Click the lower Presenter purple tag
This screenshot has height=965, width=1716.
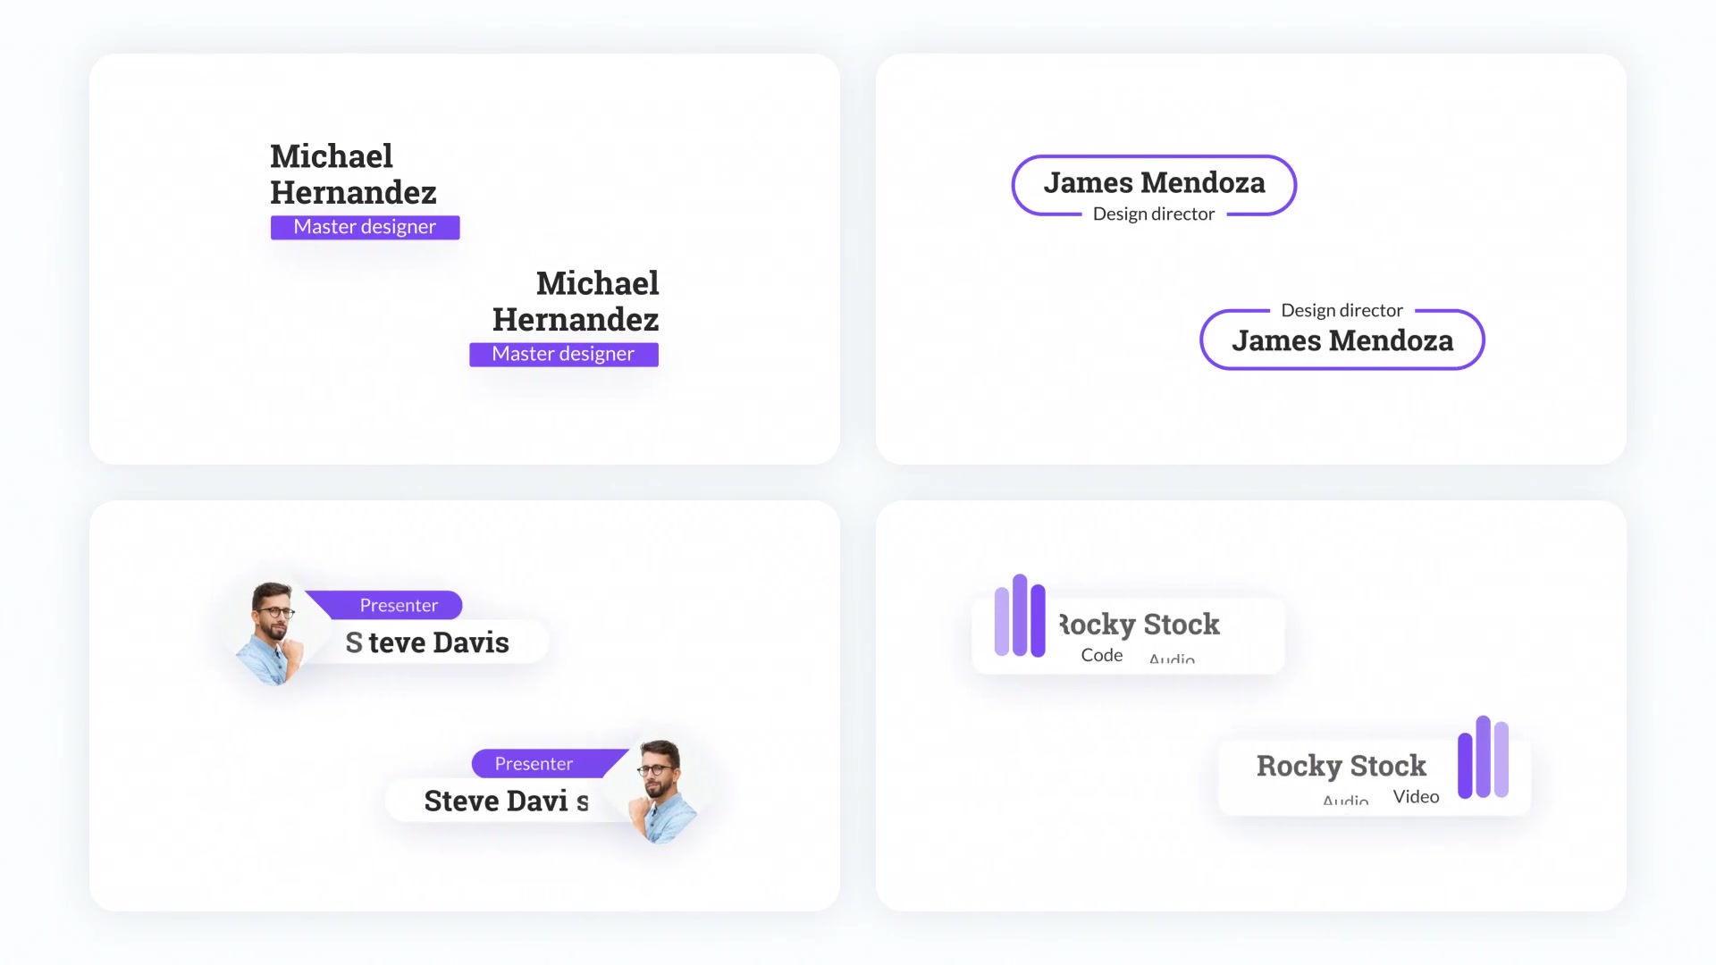click(549, 764)
